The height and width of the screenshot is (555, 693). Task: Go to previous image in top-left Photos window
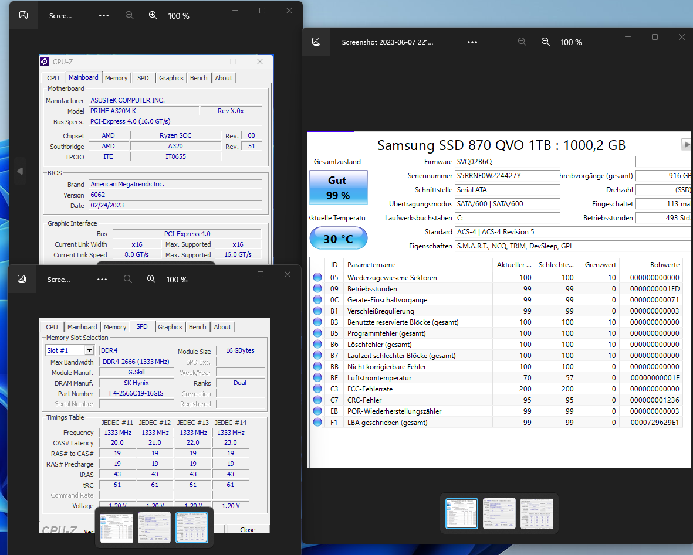[x=20, y=171]
